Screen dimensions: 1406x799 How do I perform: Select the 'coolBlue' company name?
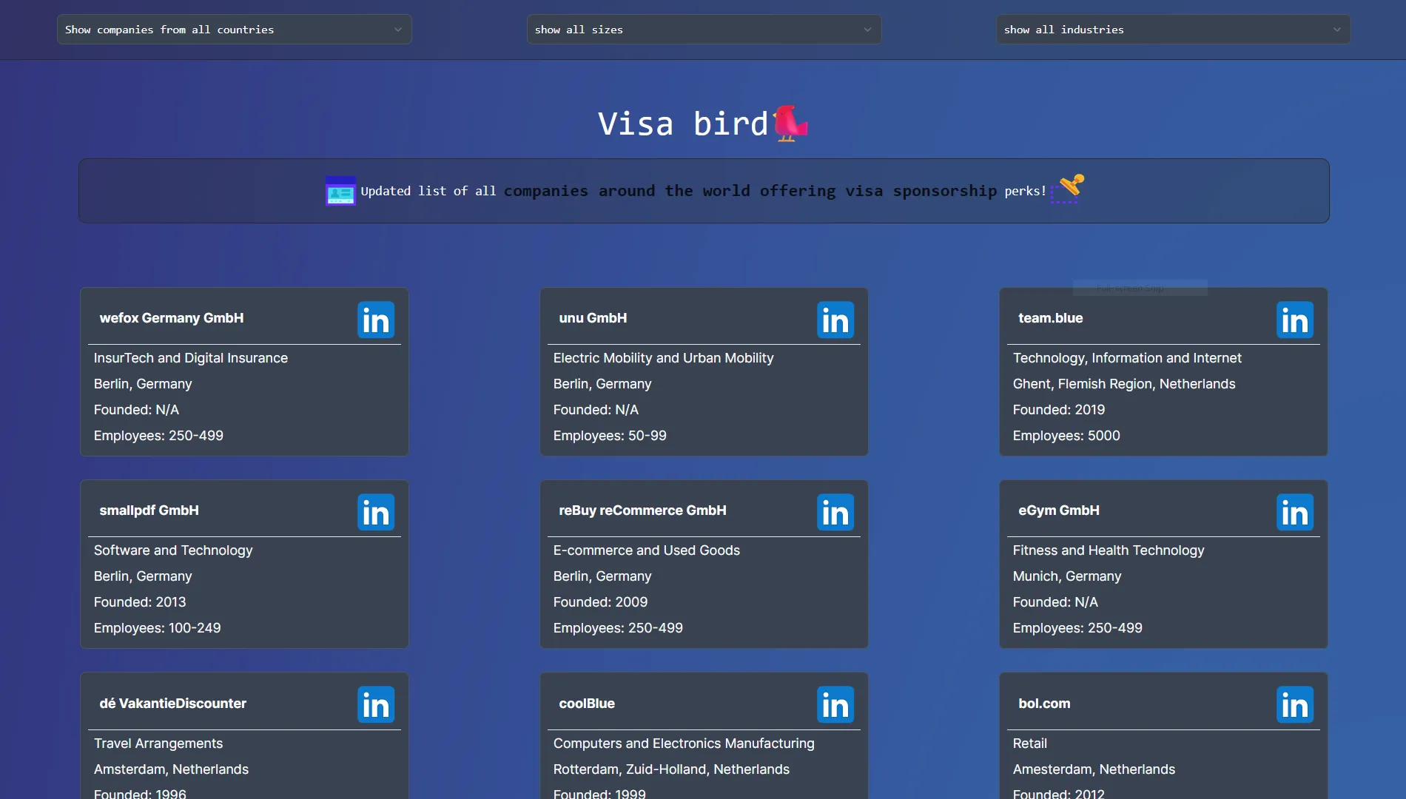(x=587, y=704)
